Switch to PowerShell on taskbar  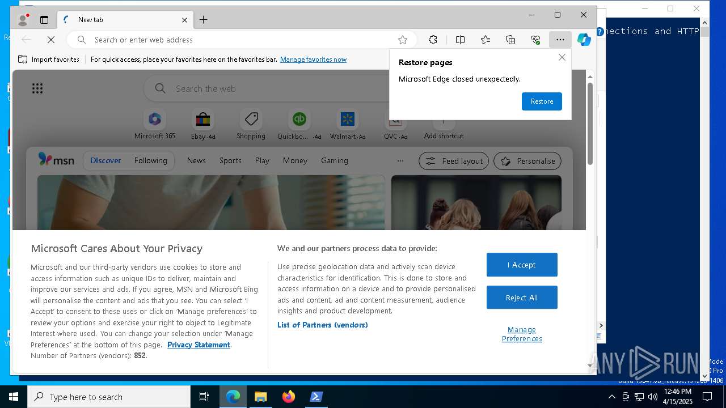[316, 397]
